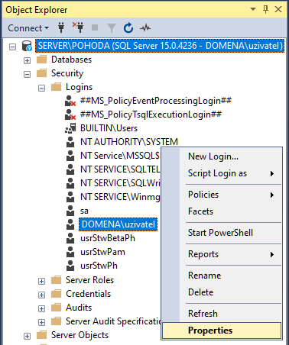Select ##MS_PolicyEventProcessingLogin## login
Screen dimensions: 289x345
pyautogui.click(x=156, y=101)
